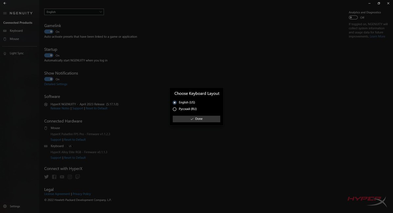The image size is (393, 213).
Task: Click the Settings gear icon
Action: tap(5, 206)
